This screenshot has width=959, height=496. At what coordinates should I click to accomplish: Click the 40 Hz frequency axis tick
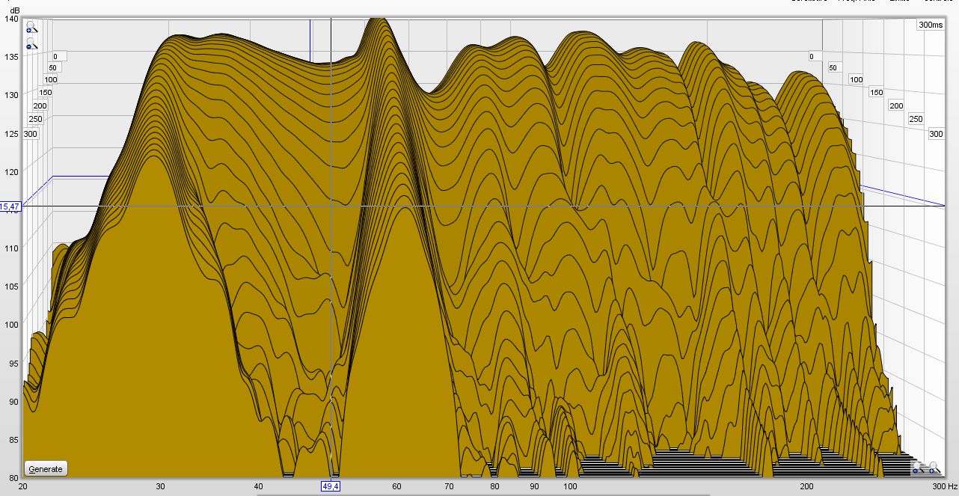point(258,486)
